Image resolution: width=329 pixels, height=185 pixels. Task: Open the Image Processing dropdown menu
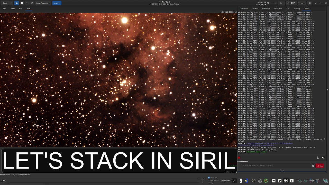[43, 3]
